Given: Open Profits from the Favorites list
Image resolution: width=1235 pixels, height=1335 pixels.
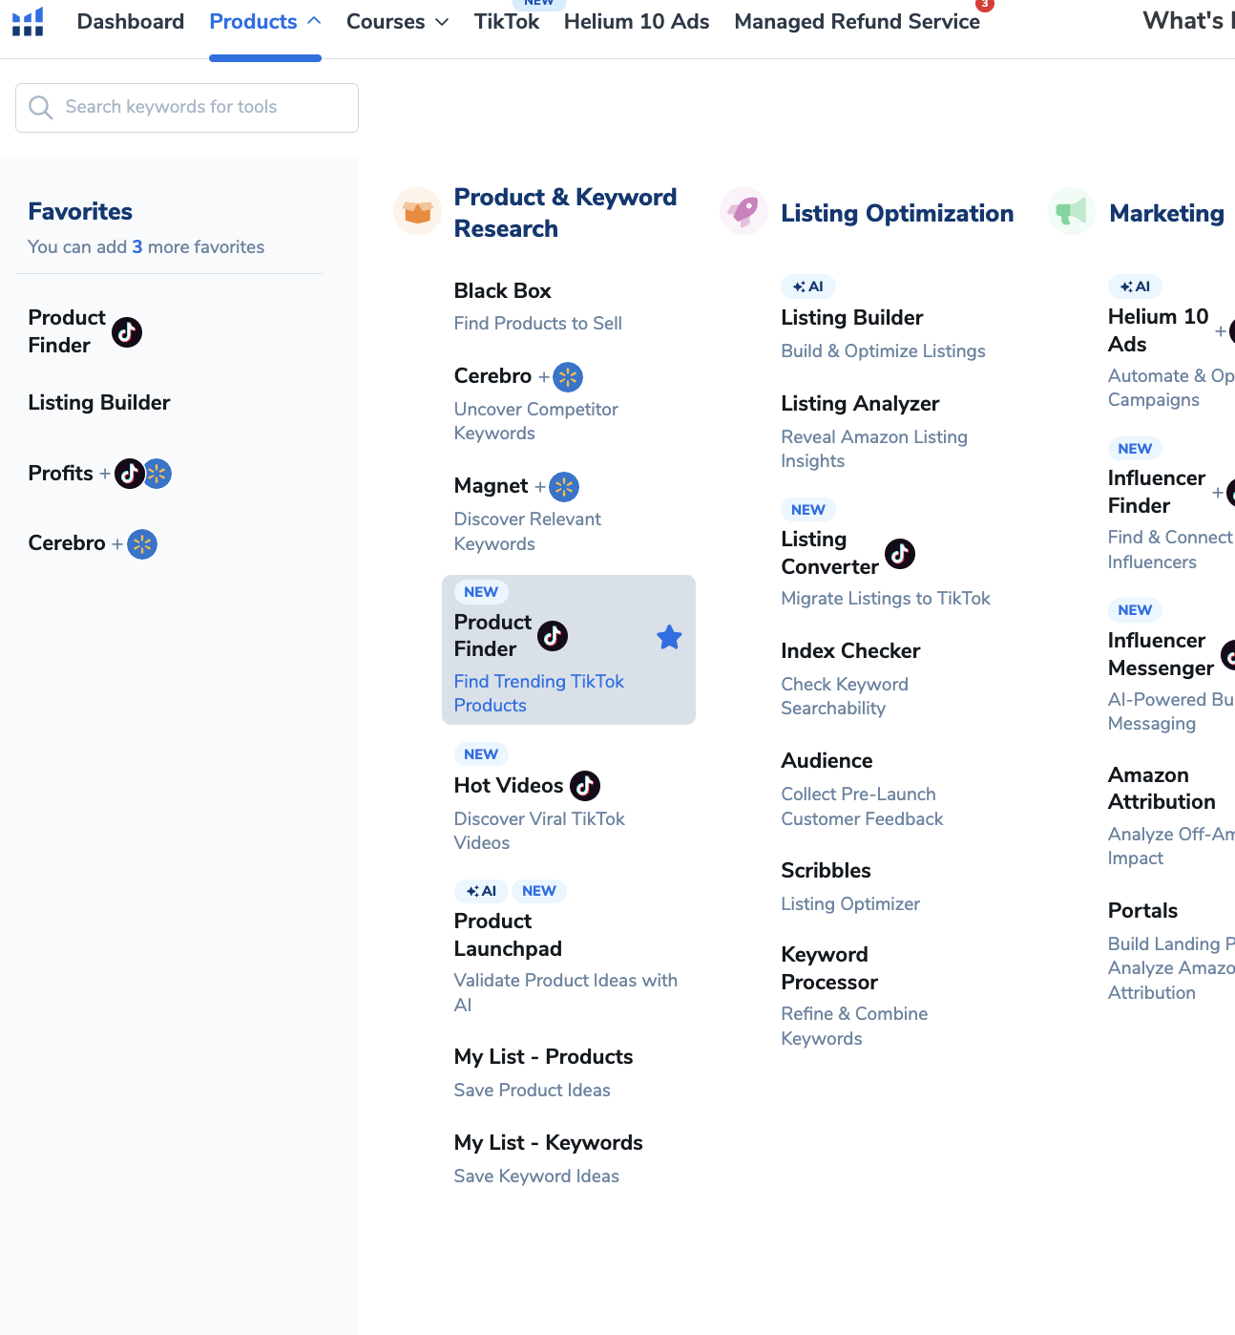Looking at the screenshot, I should [x=61, y=474].
